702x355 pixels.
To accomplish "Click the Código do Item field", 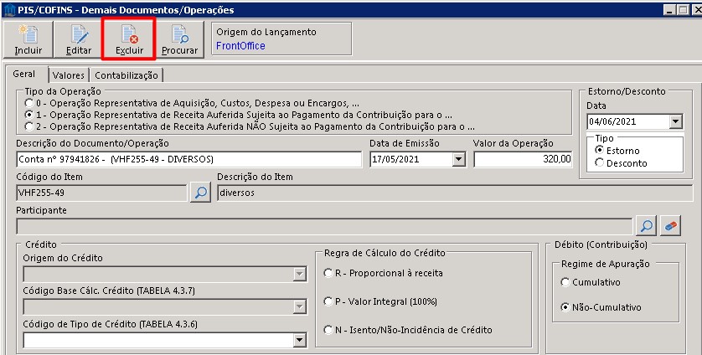I will pyautogui.click(x=101, y=193).
